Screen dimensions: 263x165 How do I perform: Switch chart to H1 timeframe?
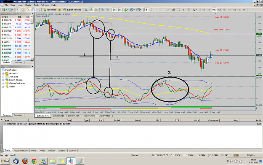224,10
